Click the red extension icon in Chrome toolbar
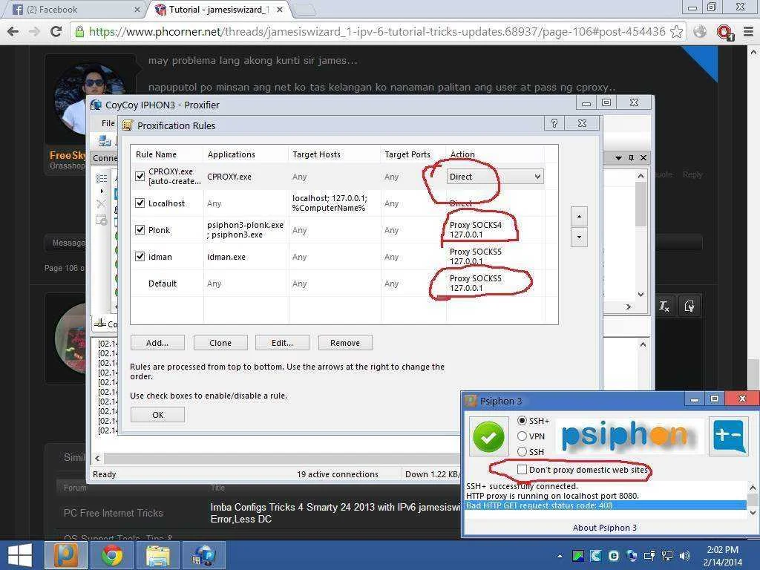The height and width of the screenshot is (570, 760). 725,33
